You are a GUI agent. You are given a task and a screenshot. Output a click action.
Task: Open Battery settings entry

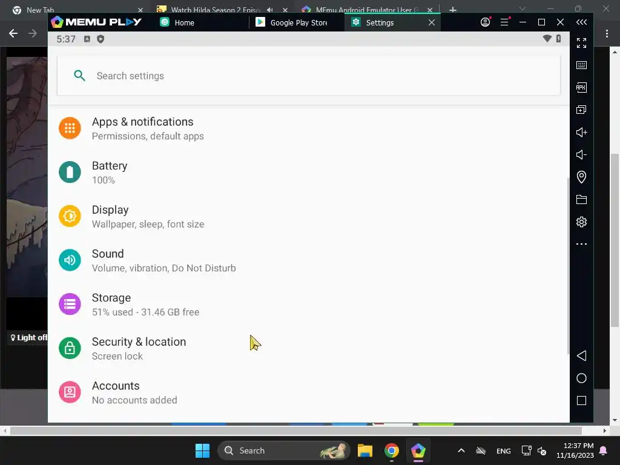click(x=308, y=172)
